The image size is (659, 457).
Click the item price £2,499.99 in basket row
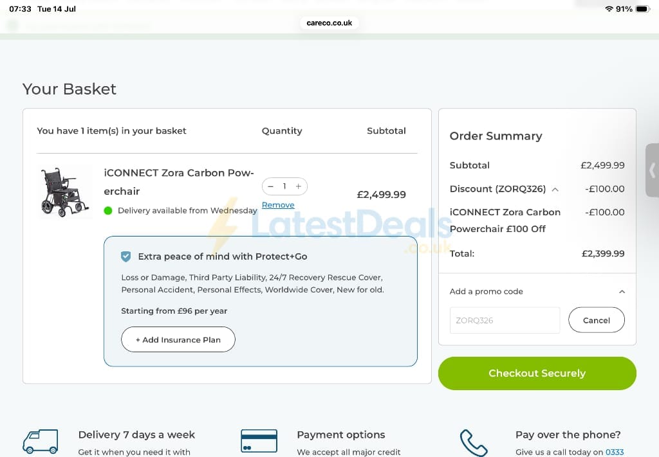click(x=381, y=195)
